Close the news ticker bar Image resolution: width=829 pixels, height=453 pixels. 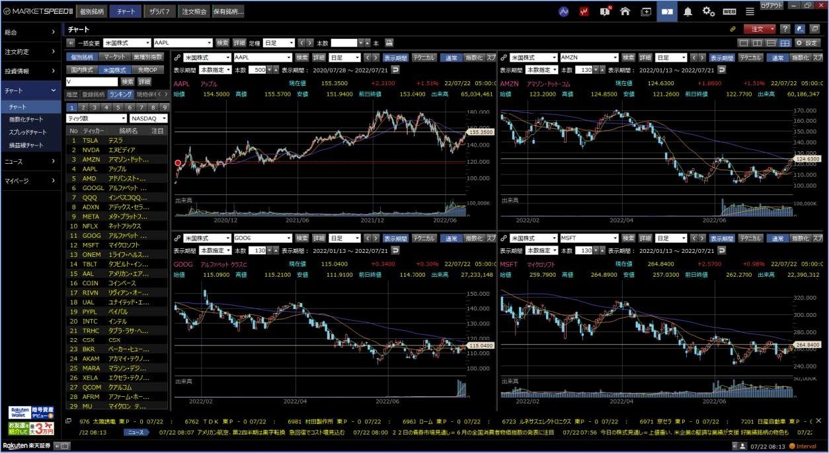tap(818, 421)
